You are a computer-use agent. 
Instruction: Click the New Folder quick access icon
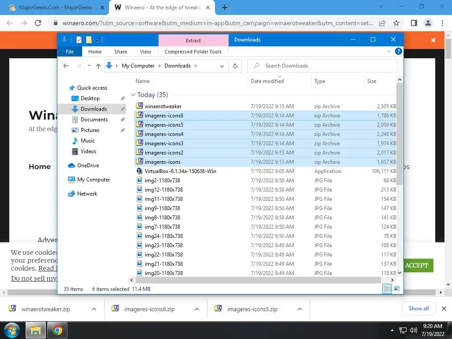coord(89,40)
